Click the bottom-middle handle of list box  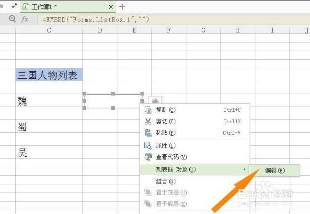(113, 108)
